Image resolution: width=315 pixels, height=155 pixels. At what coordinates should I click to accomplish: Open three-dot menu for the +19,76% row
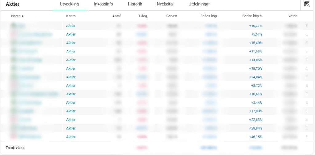click(307, 68)
